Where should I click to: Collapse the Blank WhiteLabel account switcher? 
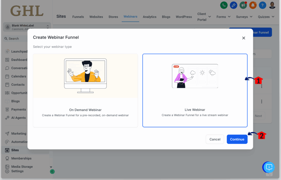click(47, 27)
